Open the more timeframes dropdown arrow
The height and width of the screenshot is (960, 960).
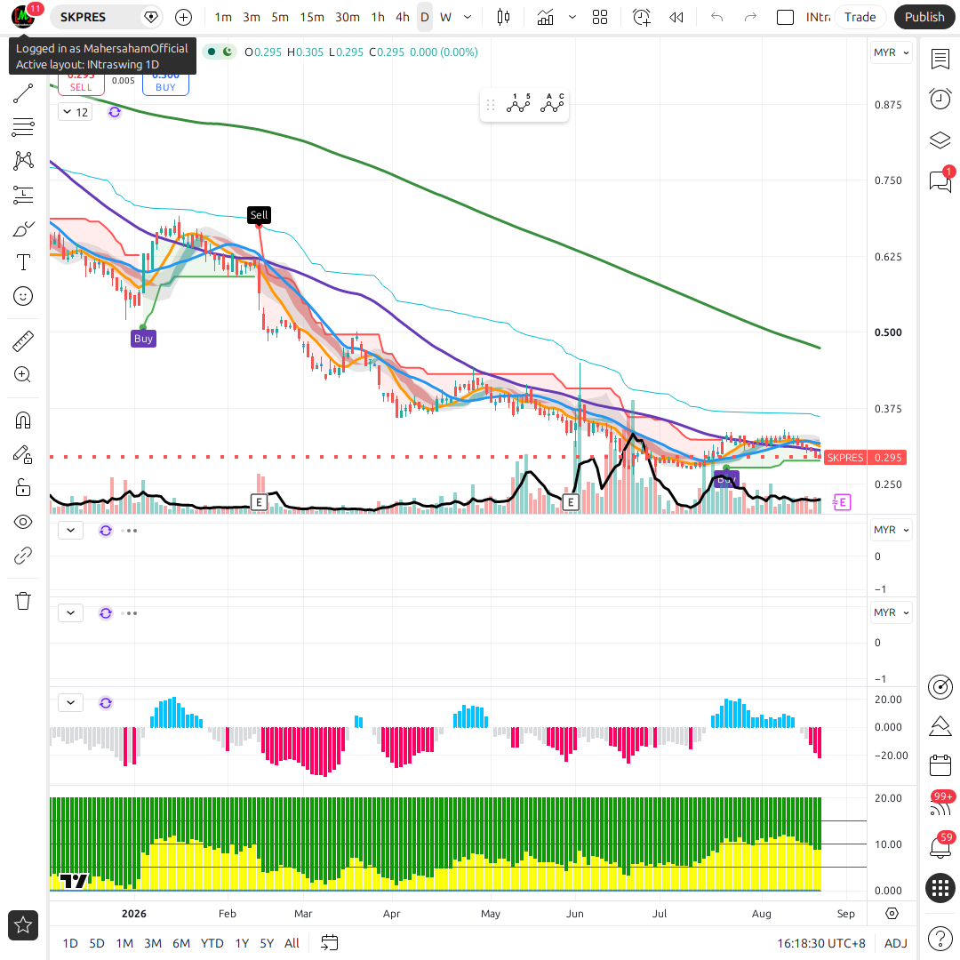(x=468, y=17)
